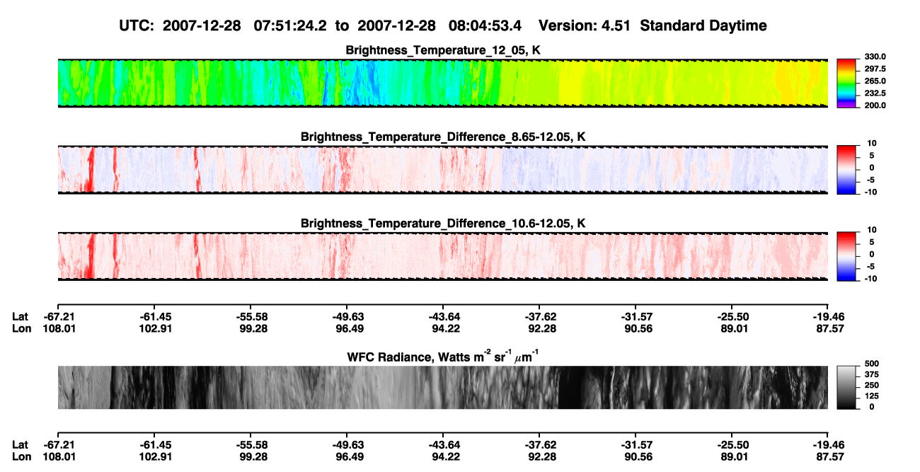The image size is (920, 472).
Task: Click the WFC Radiance grayscale image strip
Action: coord(443,387)
